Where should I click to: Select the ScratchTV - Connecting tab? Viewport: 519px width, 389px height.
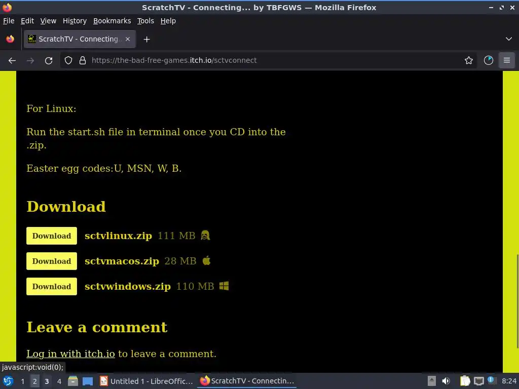(80, 39)
